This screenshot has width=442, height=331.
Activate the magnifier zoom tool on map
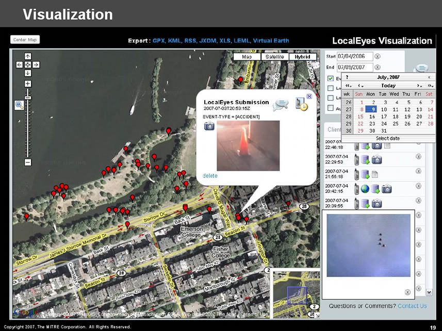pyautogui.click(x=19, y=105)
